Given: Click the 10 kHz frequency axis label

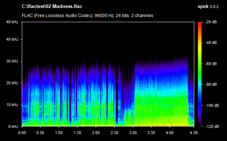Looking at the screenshot, I should [x=12, y=105].
